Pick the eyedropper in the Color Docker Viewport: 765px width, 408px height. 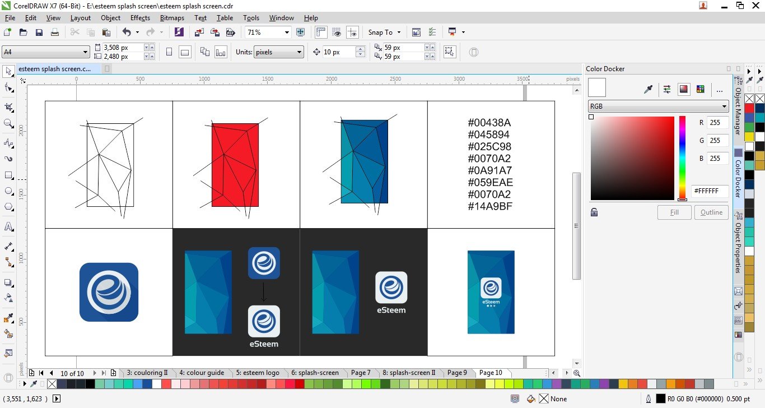[648, 89]
